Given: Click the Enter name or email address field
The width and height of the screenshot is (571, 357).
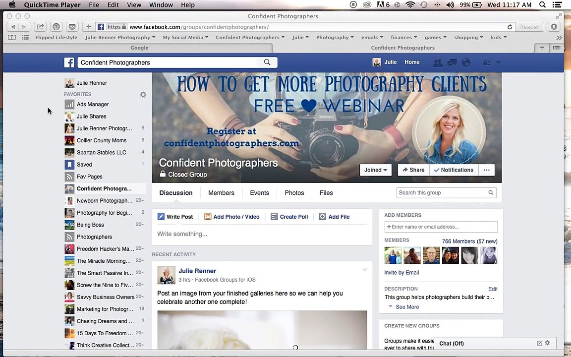Looking at the screenshot, I should click(x=441, y=227).
